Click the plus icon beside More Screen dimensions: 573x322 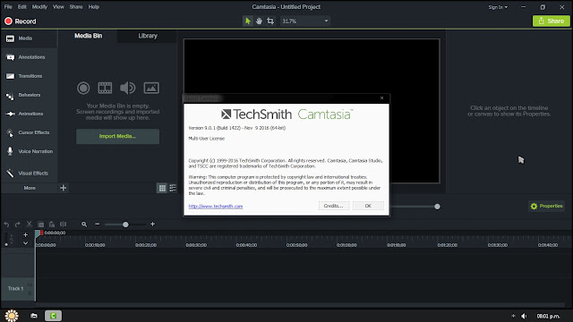[64, 188]
